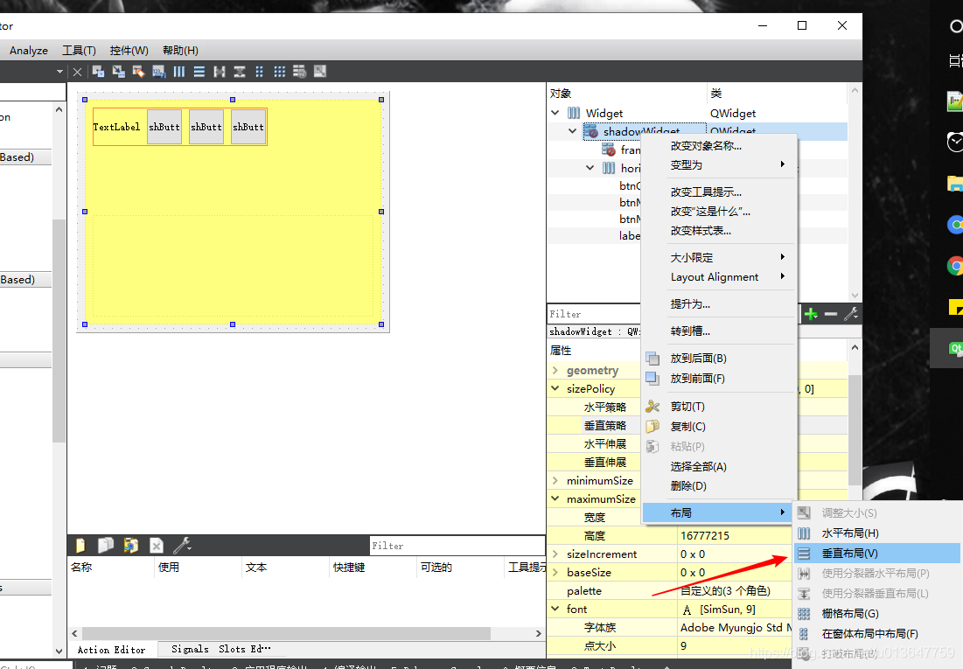This screenshot has width=963, height=669.
Task: Choose 垂直布局(V) in the layout submenu
Action: (877, 554)
